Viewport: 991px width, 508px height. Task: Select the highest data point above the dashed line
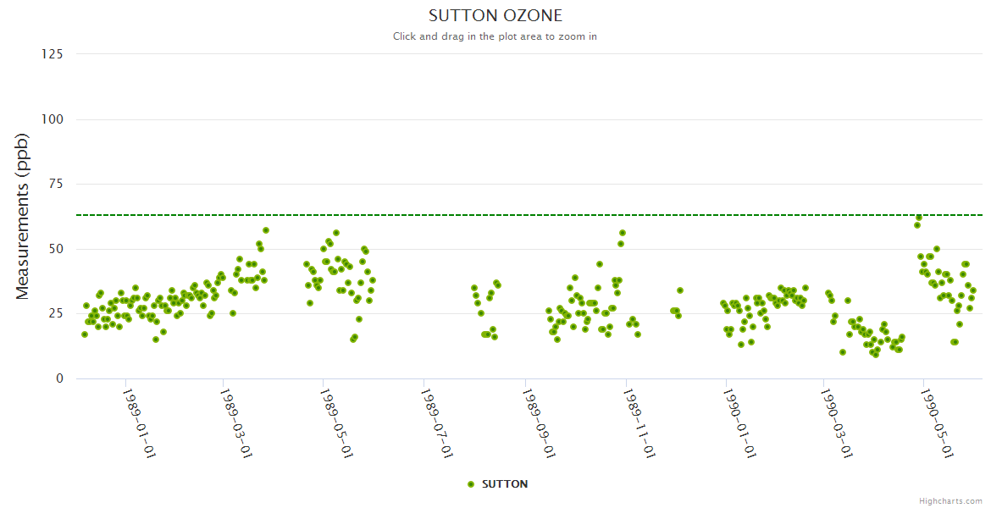pos(918,218)
